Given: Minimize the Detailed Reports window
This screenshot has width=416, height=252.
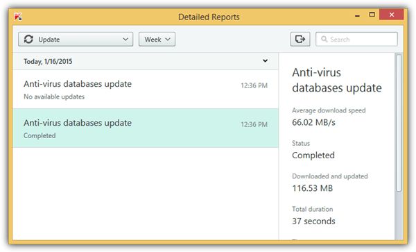Looking at the screenshot, I should click(x=357, y=15).
